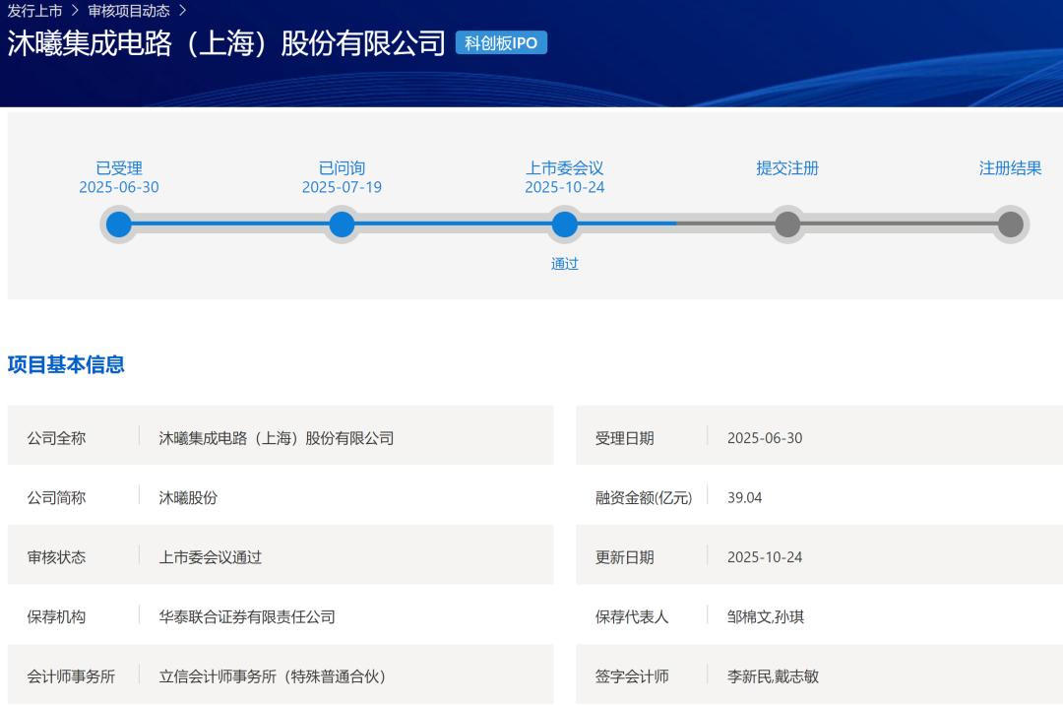This screenshot has height=705, width=1063.
Task: Click the breadcrumb arrow after 审核项目动态
Action: (184, 12)
